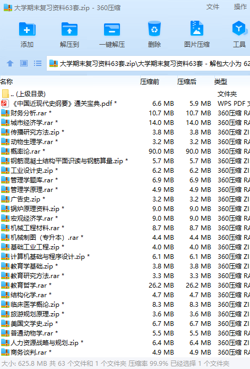Open the 解压到 (Extract to) tool

70,29
